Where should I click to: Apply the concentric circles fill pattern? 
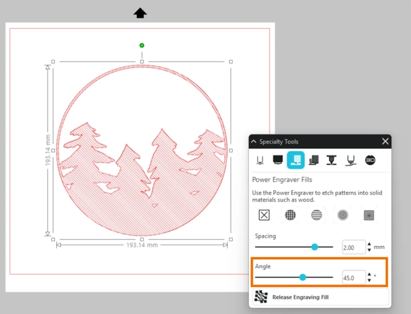pyautogui.click(x=343, y=215)
